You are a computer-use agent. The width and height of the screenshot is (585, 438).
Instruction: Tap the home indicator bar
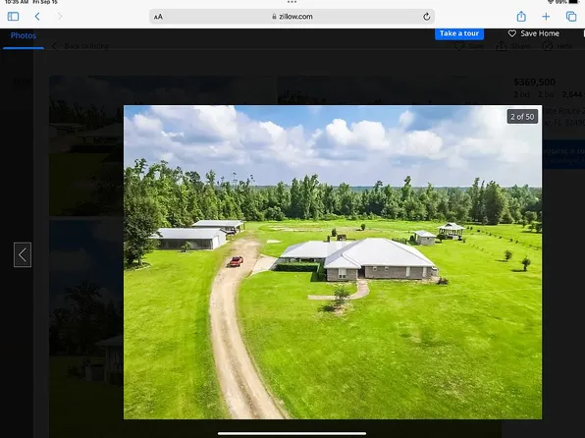click(292, 433)
